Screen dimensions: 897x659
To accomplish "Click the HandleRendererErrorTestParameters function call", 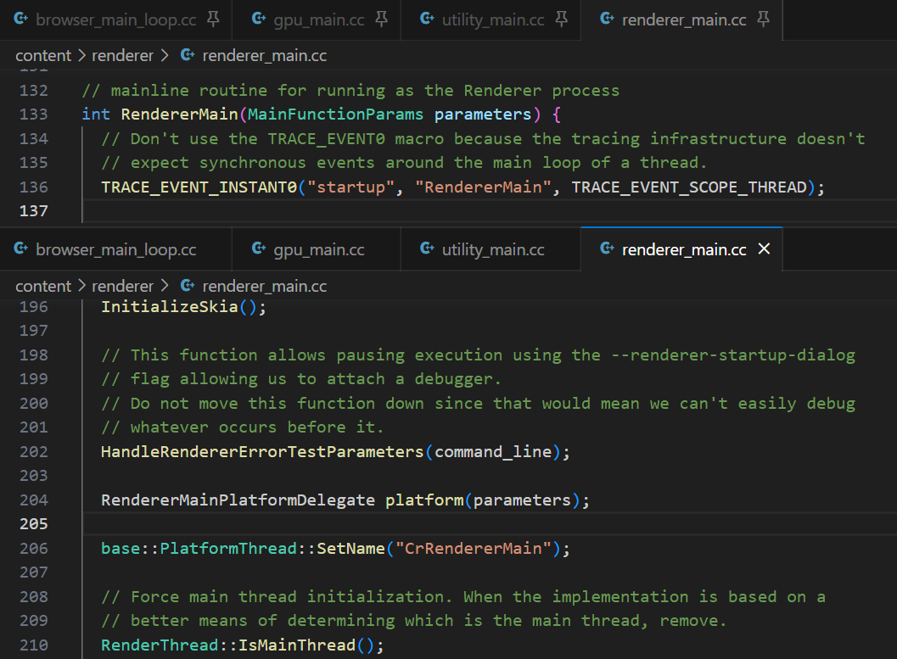I will click(x=261, y=452).
